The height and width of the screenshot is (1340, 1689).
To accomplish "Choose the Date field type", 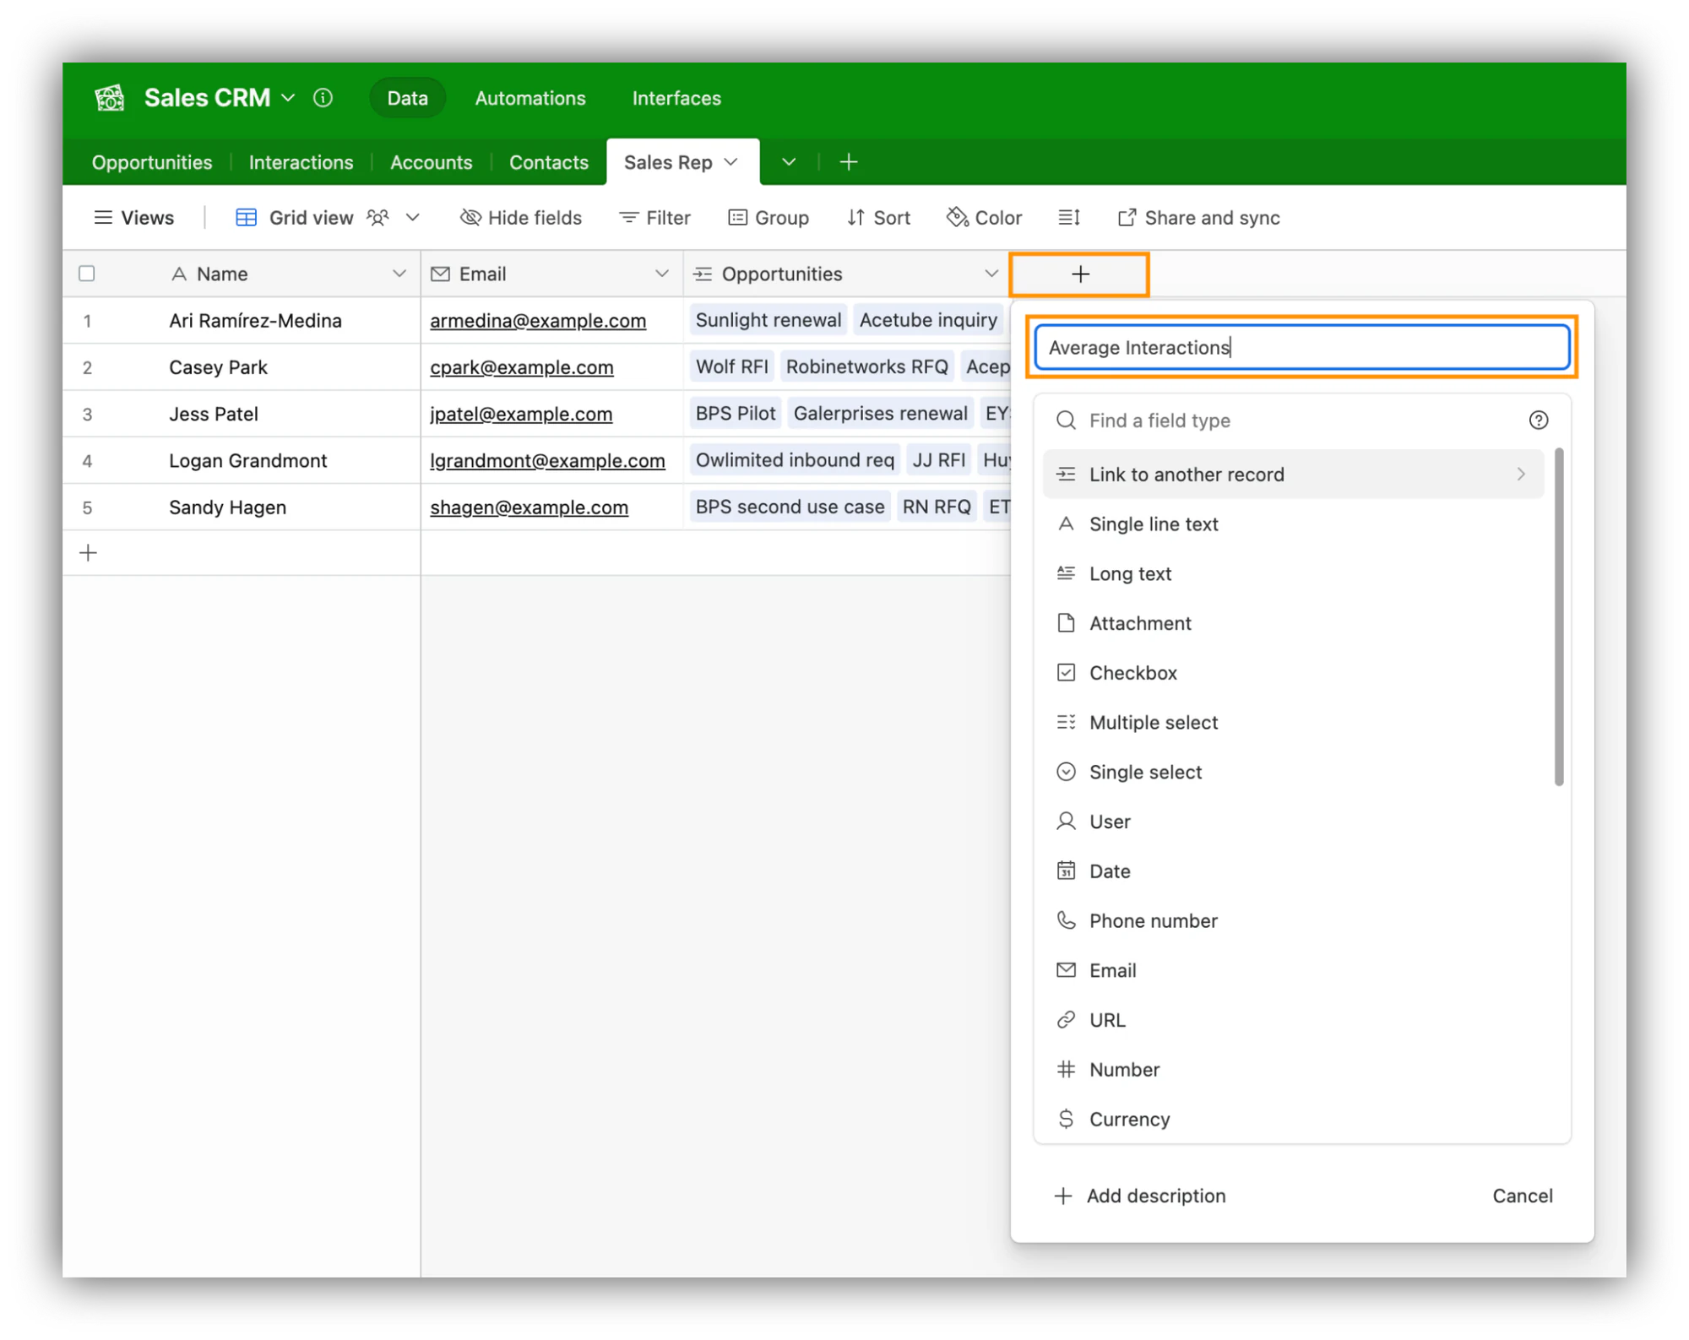I will coord(1294,871).
